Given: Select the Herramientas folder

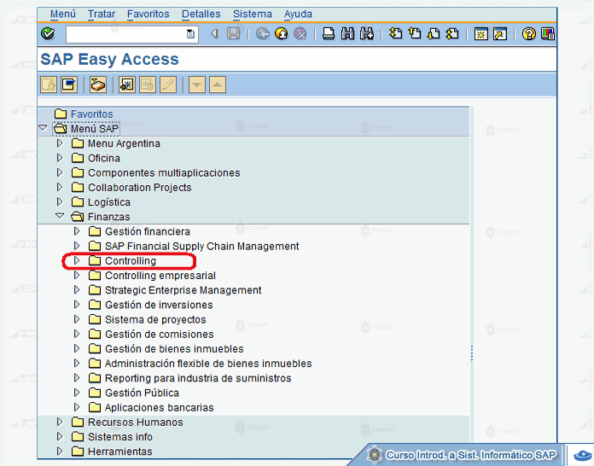Looking at the screenshot, I should point(120,451).
